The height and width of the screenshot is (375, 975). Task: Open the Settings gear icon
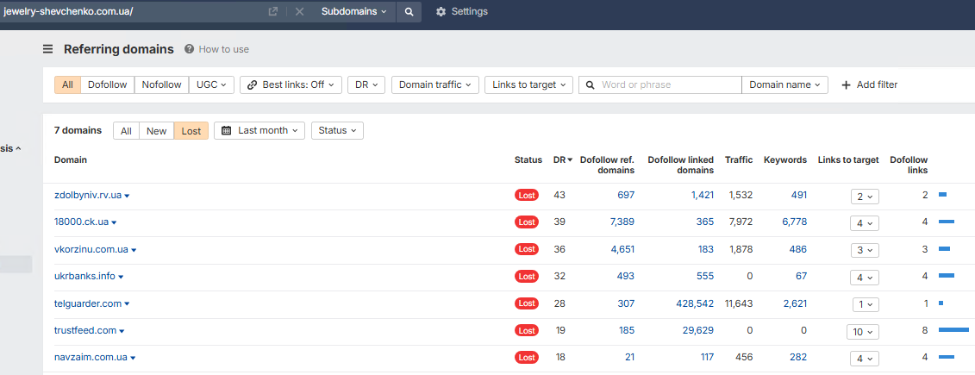coord(441,12)
